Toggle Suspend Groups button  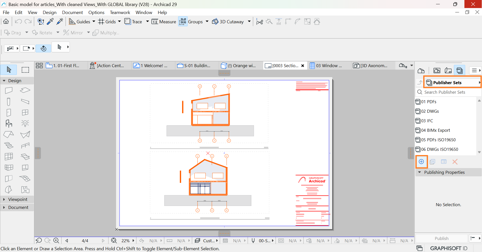183,22
